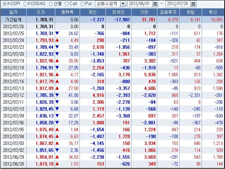Select the date row 2012/07/20

(13, 54)
